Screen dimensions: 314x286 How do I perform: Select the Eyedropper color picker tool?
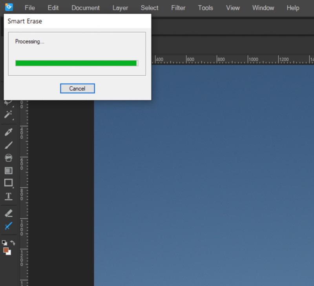(x=8, y=132)
